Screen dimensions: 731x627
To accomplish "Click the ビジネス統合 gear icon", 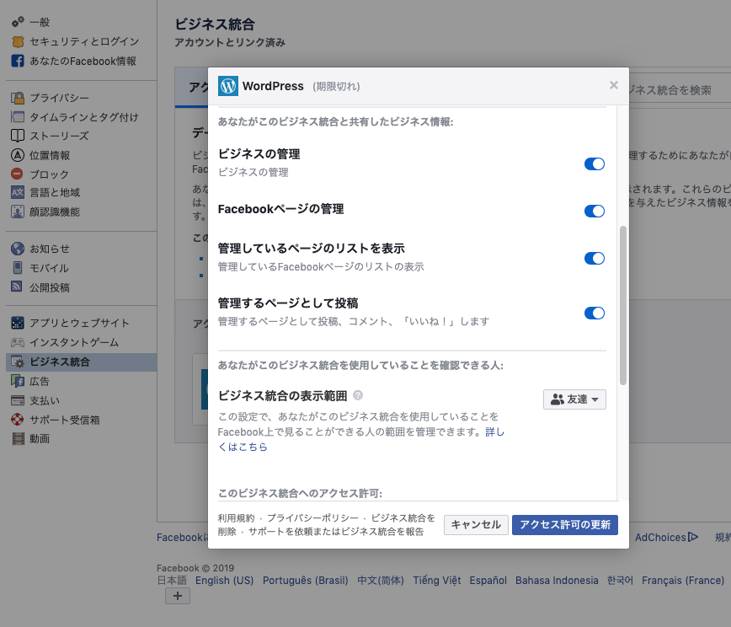I will pyautogui.click(x=18, y=362).
